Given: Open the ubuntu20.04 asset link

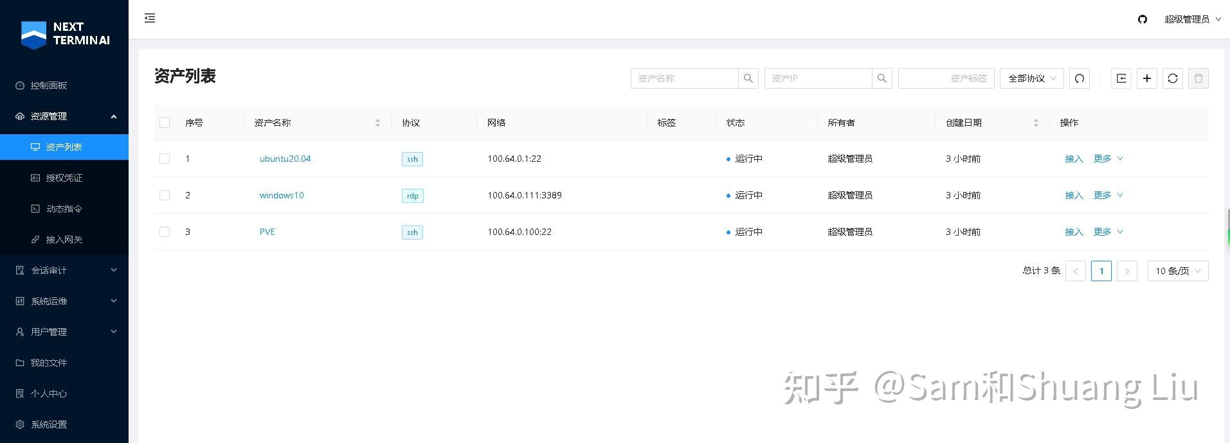Looking at the screenshot, I should [285, 159].
